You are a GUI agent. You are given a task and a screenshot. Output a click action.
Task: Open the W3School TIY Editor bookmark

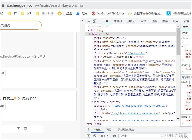point(108,13)
